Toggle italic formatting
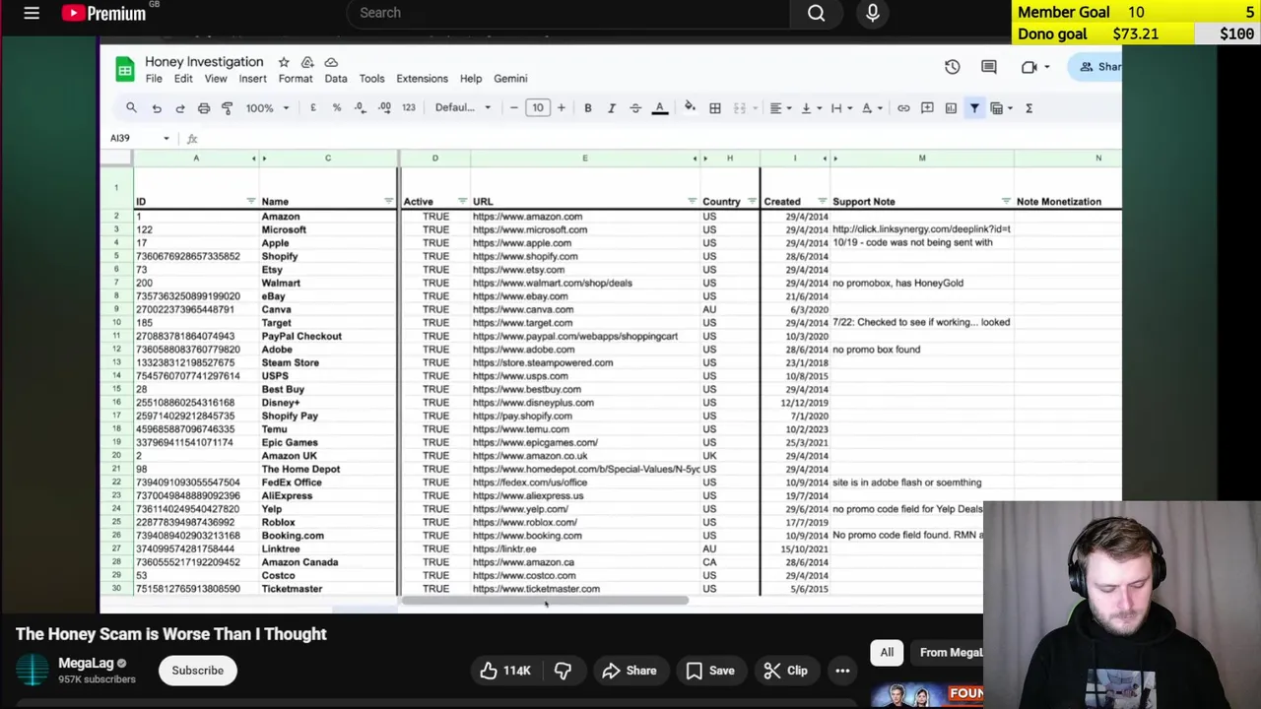Image resolution: width=1261 pixels, height=709 pixels. [x=612, y=107]
